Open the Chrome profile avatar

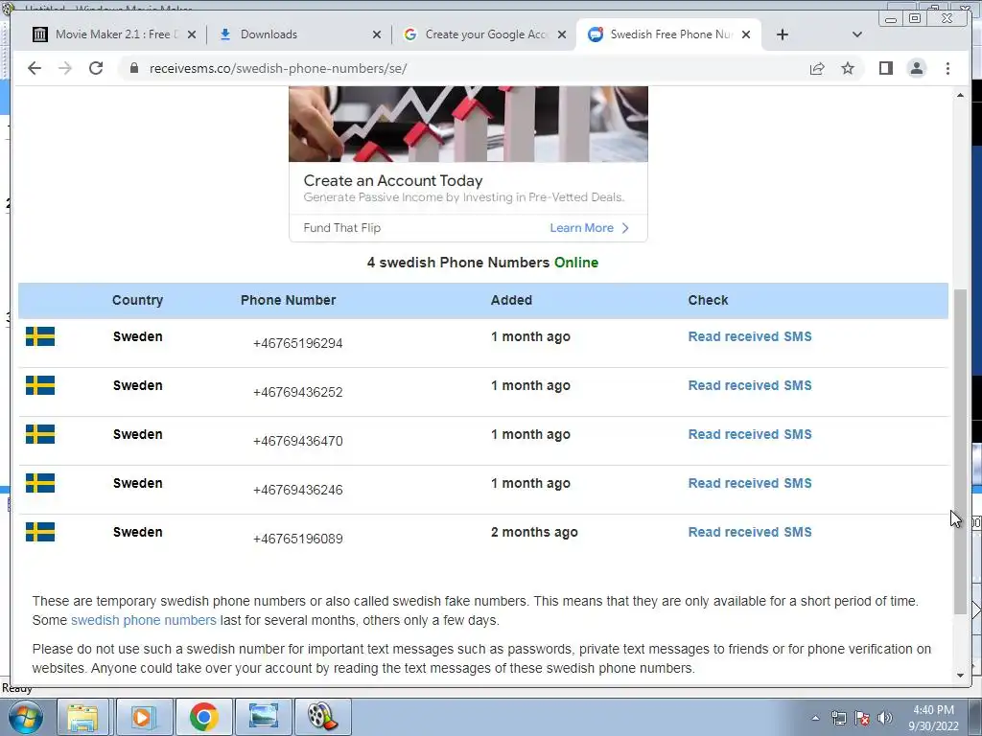(x=916, y=68)
